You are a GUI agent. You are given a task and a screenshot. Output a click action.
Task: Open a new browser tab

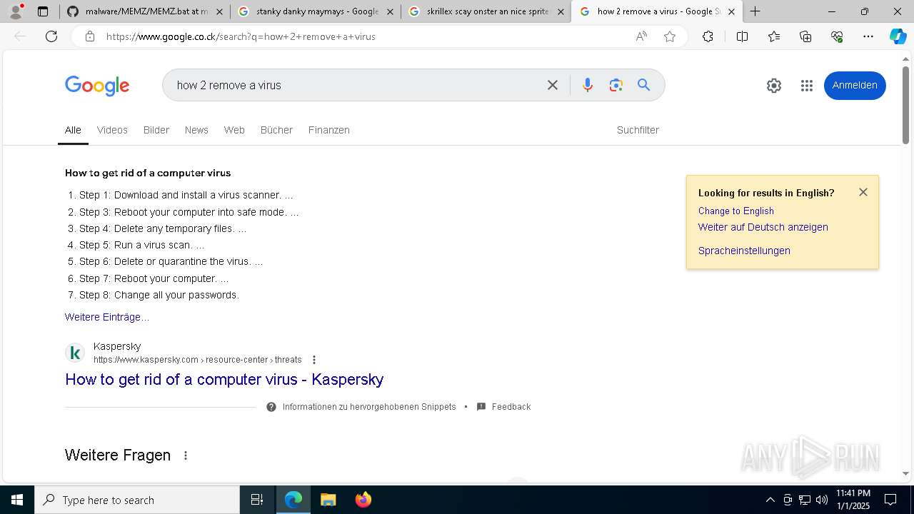pos(755,11)
